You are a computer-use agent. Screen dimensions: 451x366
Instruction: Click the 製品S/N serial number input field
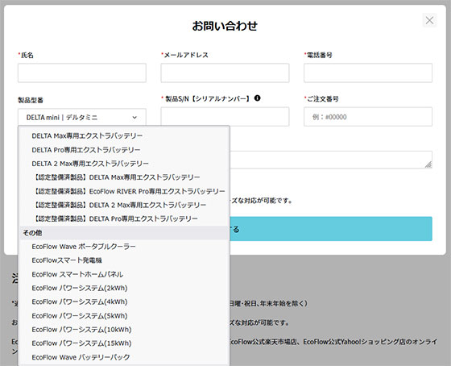click(225, 117)
